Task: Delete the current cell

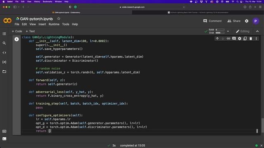Action: tap(251, 39)
